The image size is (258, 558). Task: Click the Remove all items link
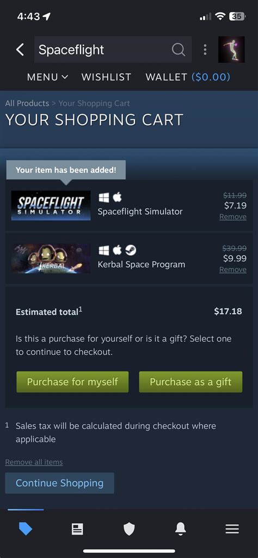[34, 462]
